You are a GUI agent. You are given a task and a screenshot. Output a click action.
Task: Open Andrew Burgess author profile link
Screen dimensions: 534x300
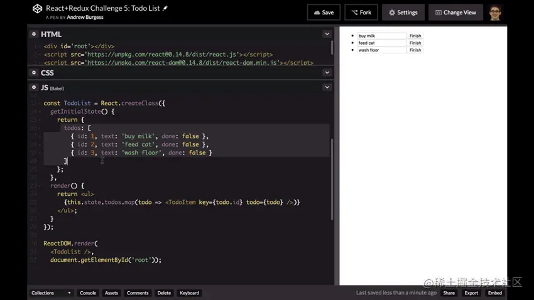pos(85,17)
